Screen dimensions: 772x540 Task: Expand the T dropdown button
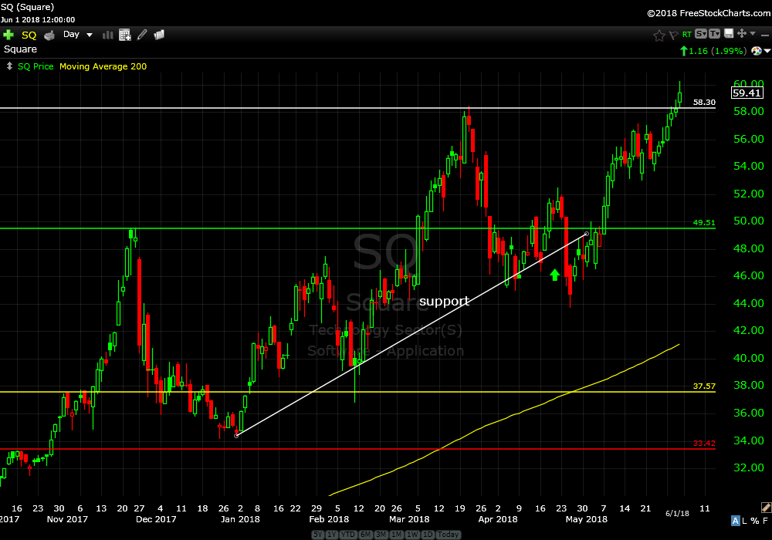[x=716, y=34]
